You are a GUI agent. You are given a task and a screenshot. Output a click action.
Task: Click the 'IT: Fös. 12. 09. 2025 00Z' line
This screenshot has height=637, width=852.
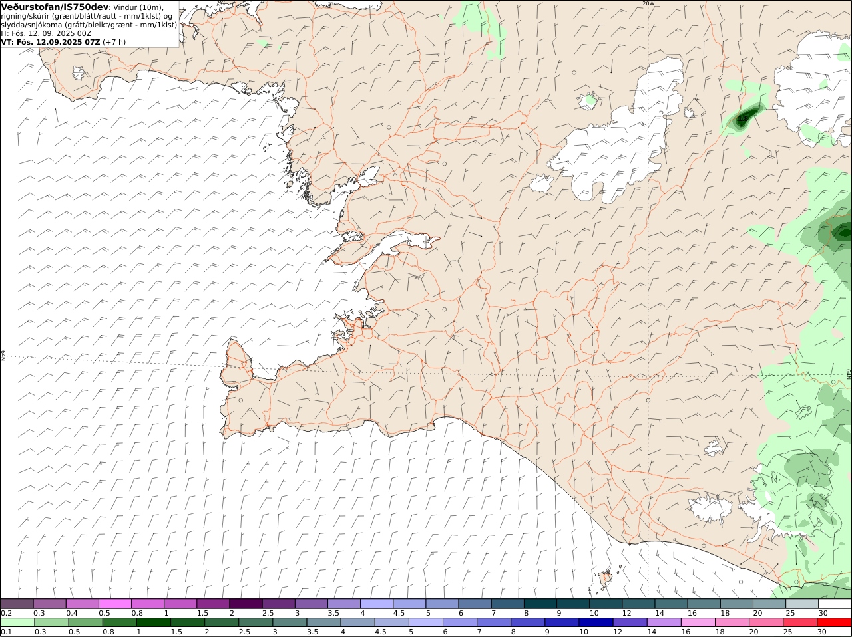point(46,33)
